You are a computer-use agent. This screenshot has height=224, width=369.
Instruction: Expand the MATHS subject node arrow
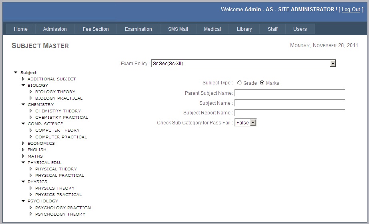23,156
